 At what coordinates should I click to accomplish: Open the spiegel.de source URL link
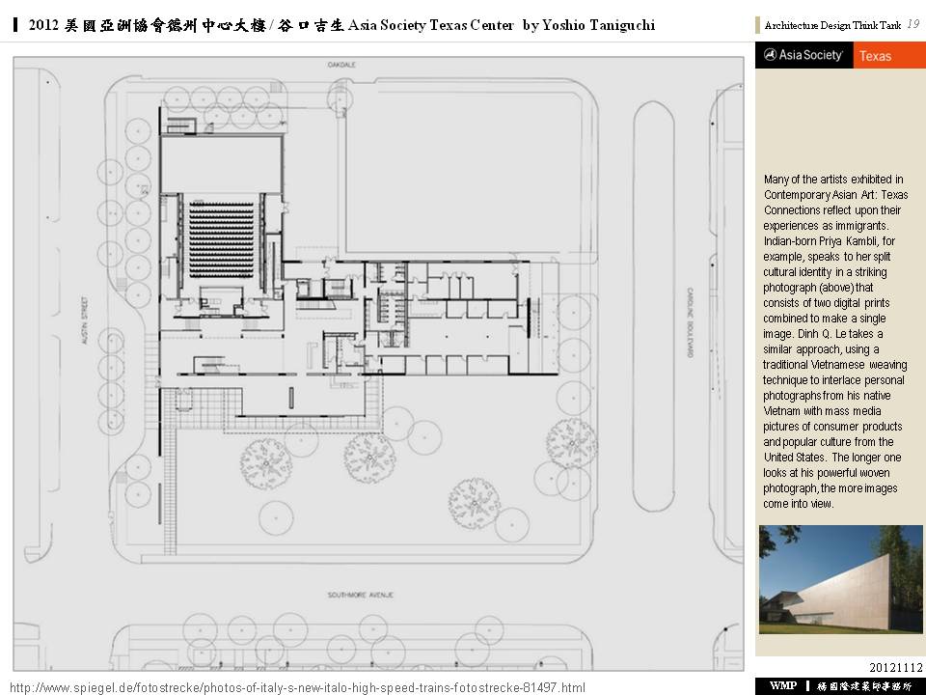[x=297, y=686]
